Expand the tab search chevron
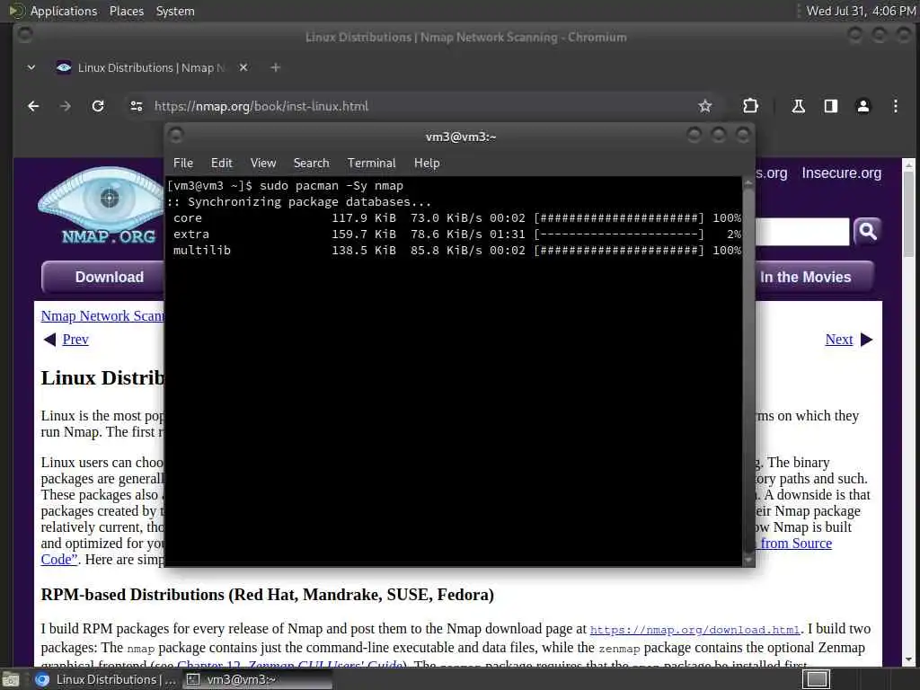Viewport: 920px width, 690px height. [x=31, y=67]
